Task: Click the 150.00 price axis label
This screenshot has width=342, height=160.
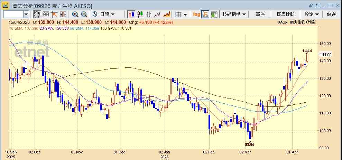Action: pyautogui.click(x=325, y=44)
